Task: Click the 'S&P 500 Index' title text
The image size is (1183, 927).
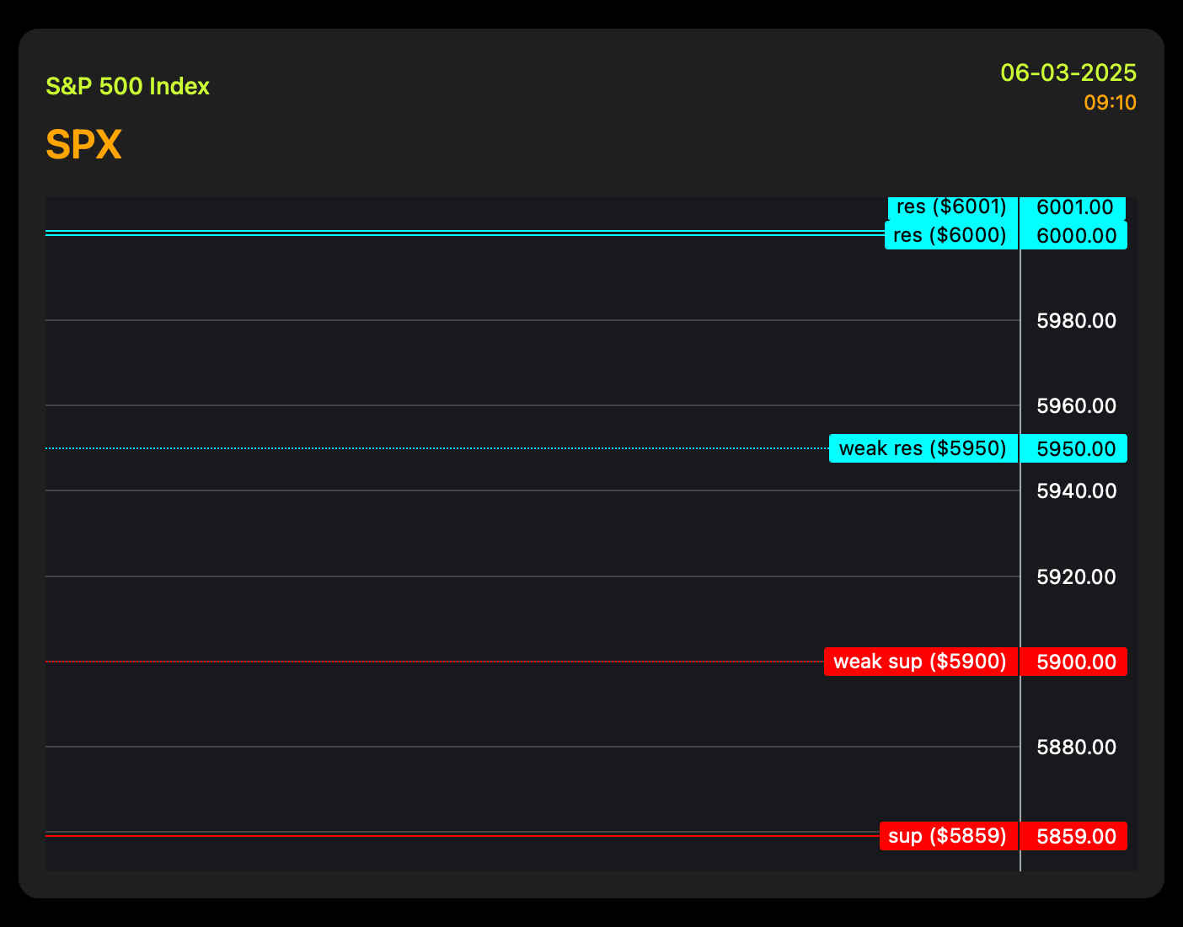Action: (x=127, y=86)
